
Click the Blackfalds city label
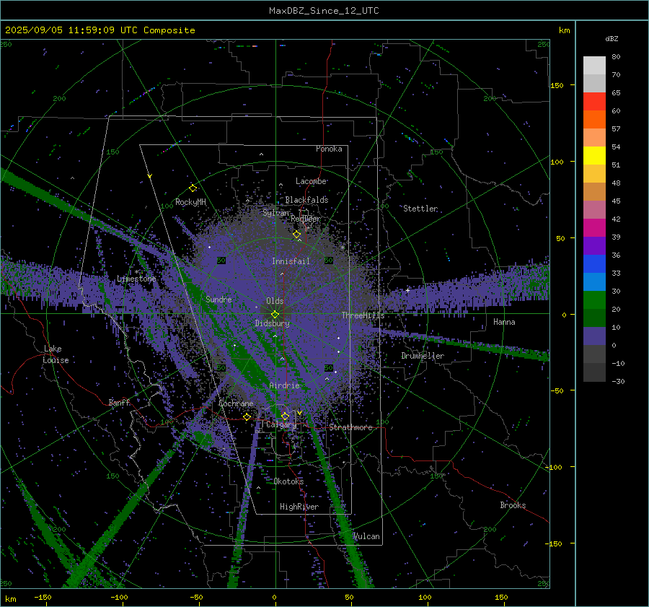coord(306,200)
